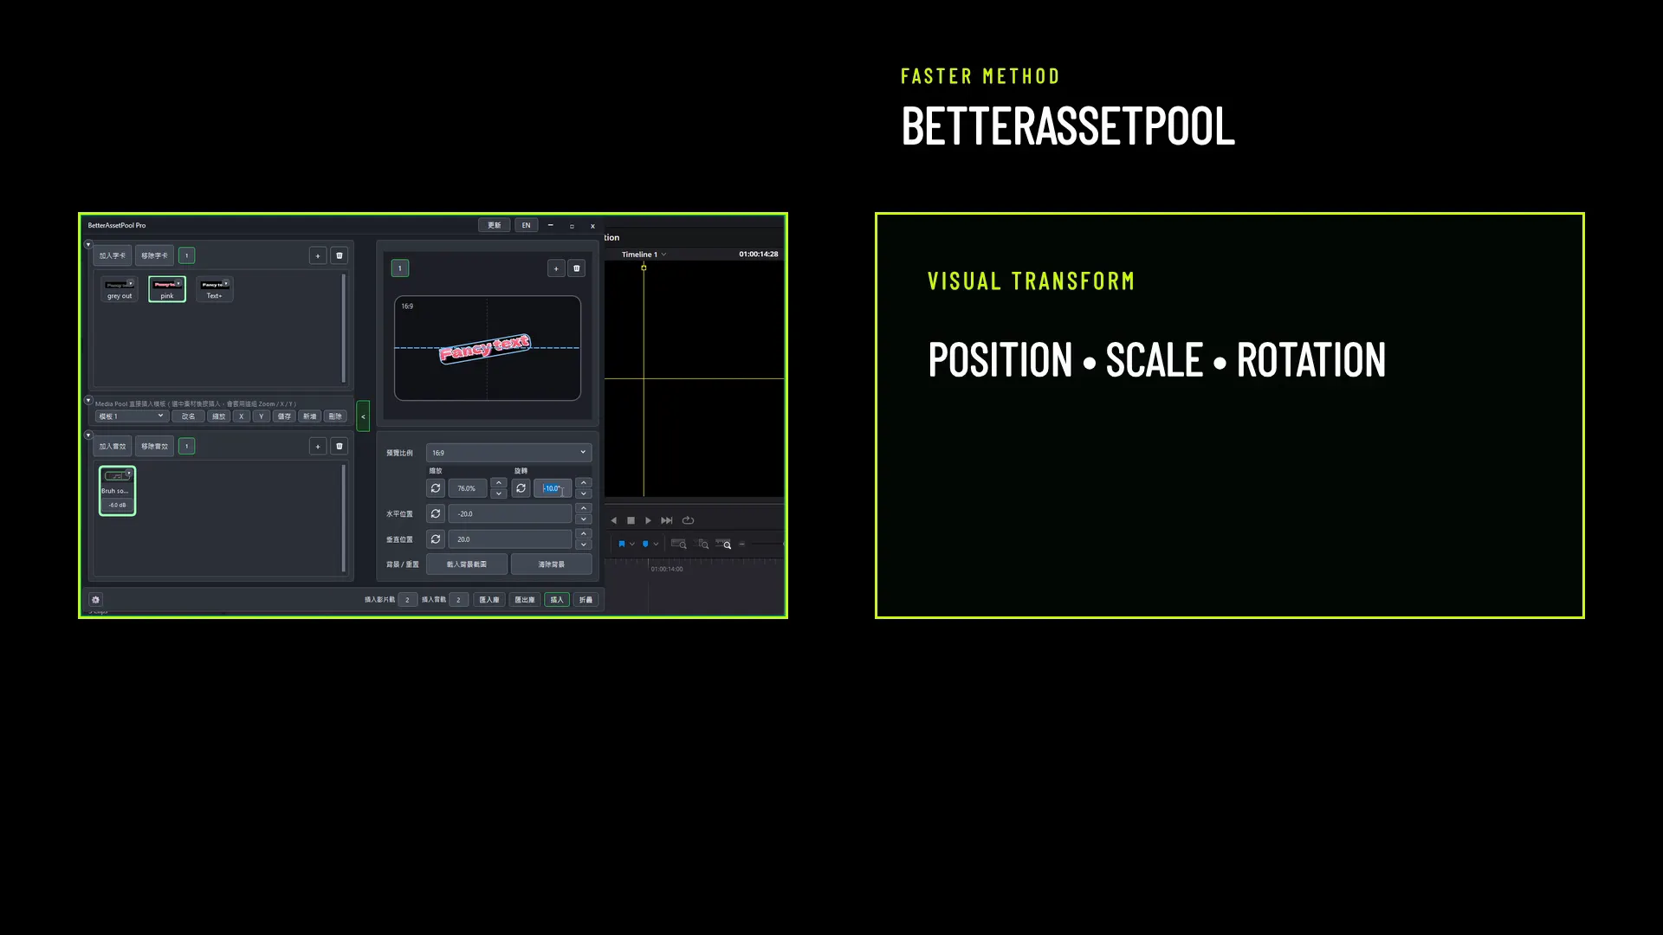The image size is (1663, 935).
Task: Reset the 垂直位置 vertical position
Action: 436,538
